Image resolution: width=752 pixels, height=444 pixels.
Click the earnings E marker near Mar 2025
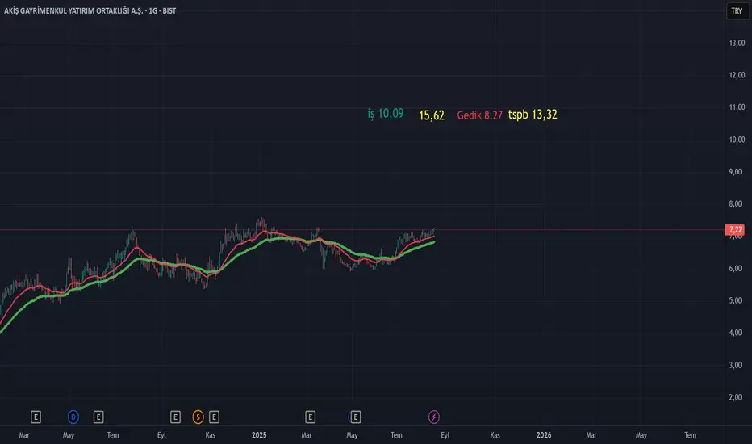(311, 417)
